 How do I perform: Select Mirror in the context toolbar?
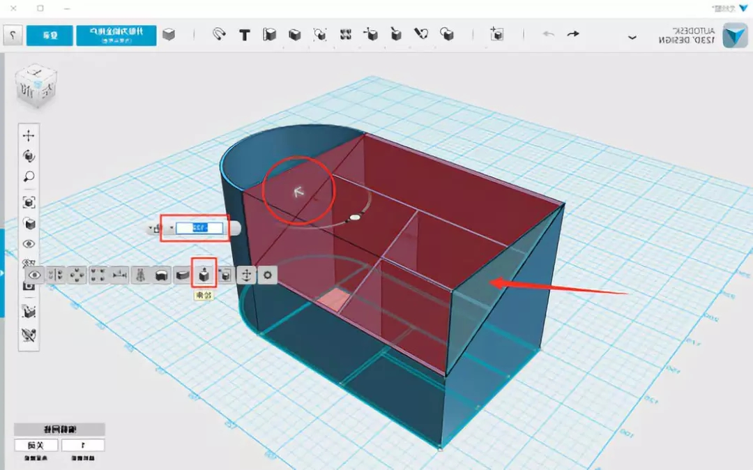[56, 275]
